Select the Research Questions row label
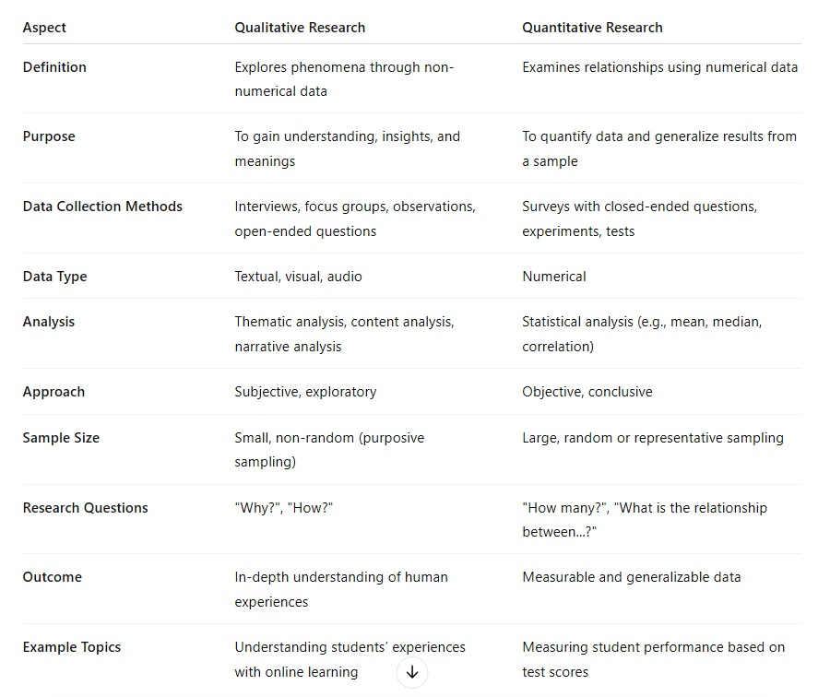Viewport: 830px width, 697px height. [x=85, y=507]
